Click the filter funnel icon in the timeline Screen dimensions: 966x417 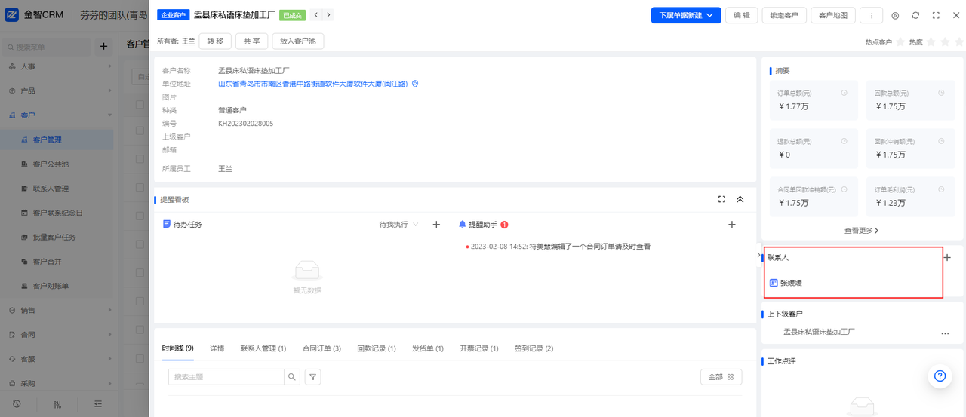coord(313,377)
